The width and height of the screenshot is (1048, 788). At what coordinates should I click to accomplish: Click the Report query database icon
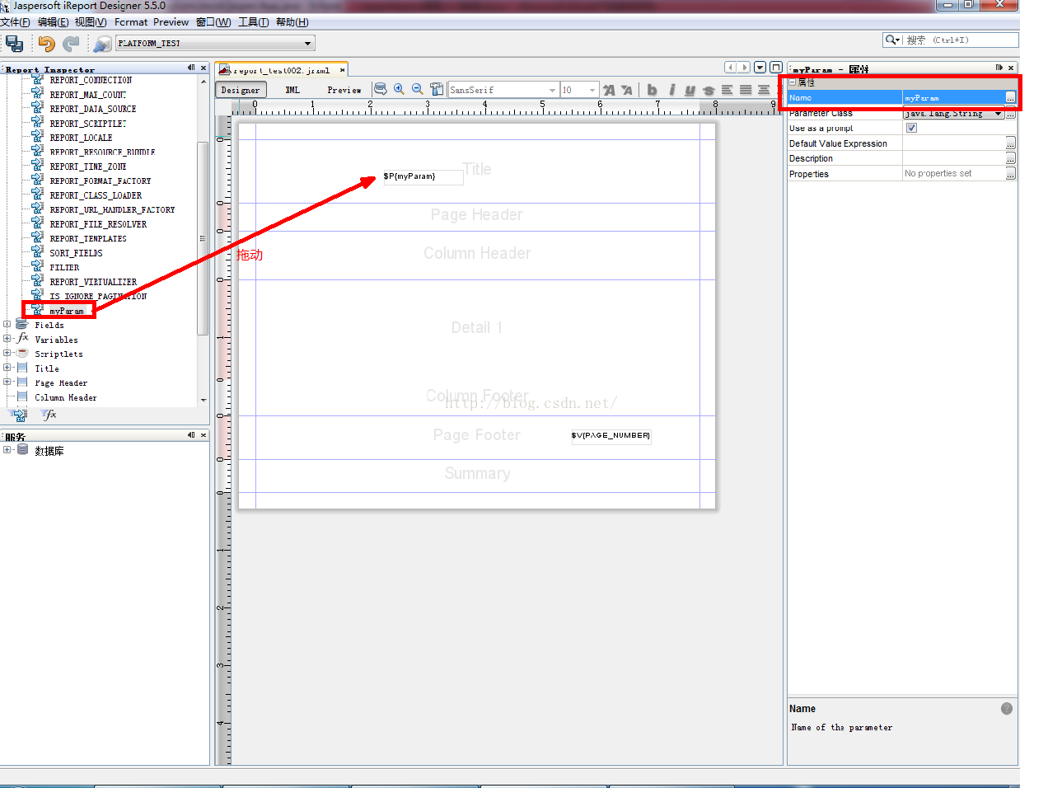click(x=381, y=89)
